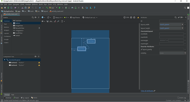The height and width of the screenshot is (102, 190).
Task: Open the Build menu
Action: click(x=41, y=4)
